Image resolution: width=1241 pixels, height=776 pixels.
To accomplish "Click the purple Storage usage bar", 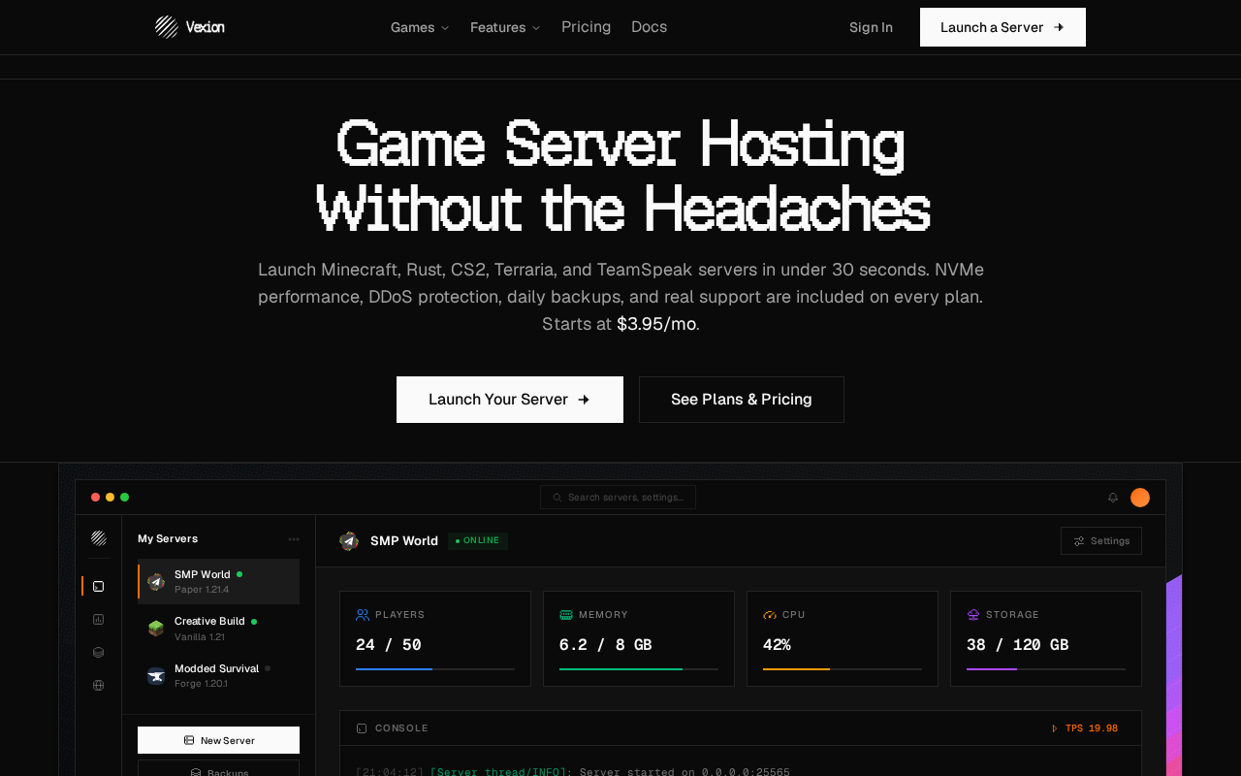I will coord(992,669).
